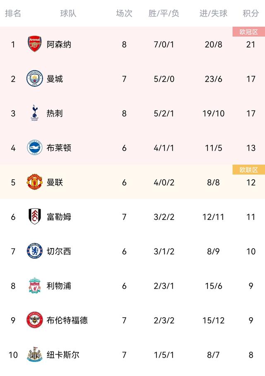Image resolution: width=265 pixels, height=376 pixels.
Task: Click the Fulham club crest
Action: [35, 217]
